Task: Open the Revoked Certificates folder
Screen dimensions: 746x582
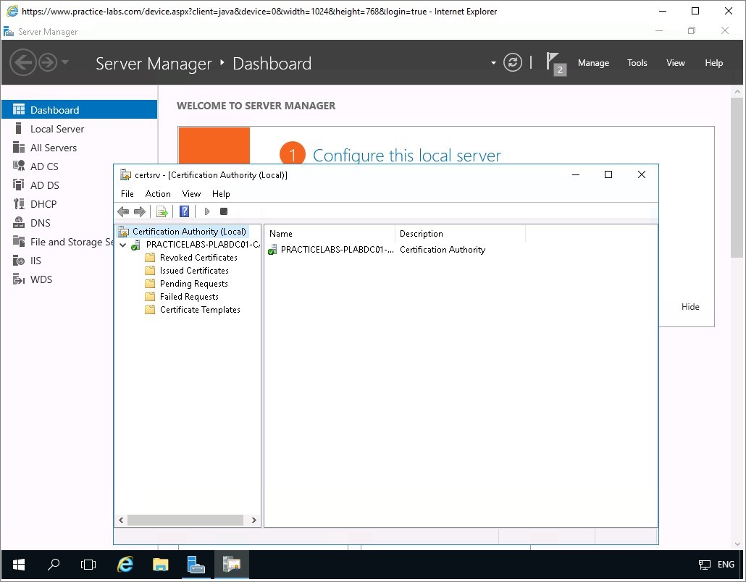Action: [198, 258]
